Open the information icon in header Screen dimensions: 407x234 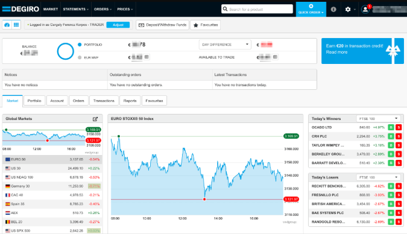coord(333,10)
